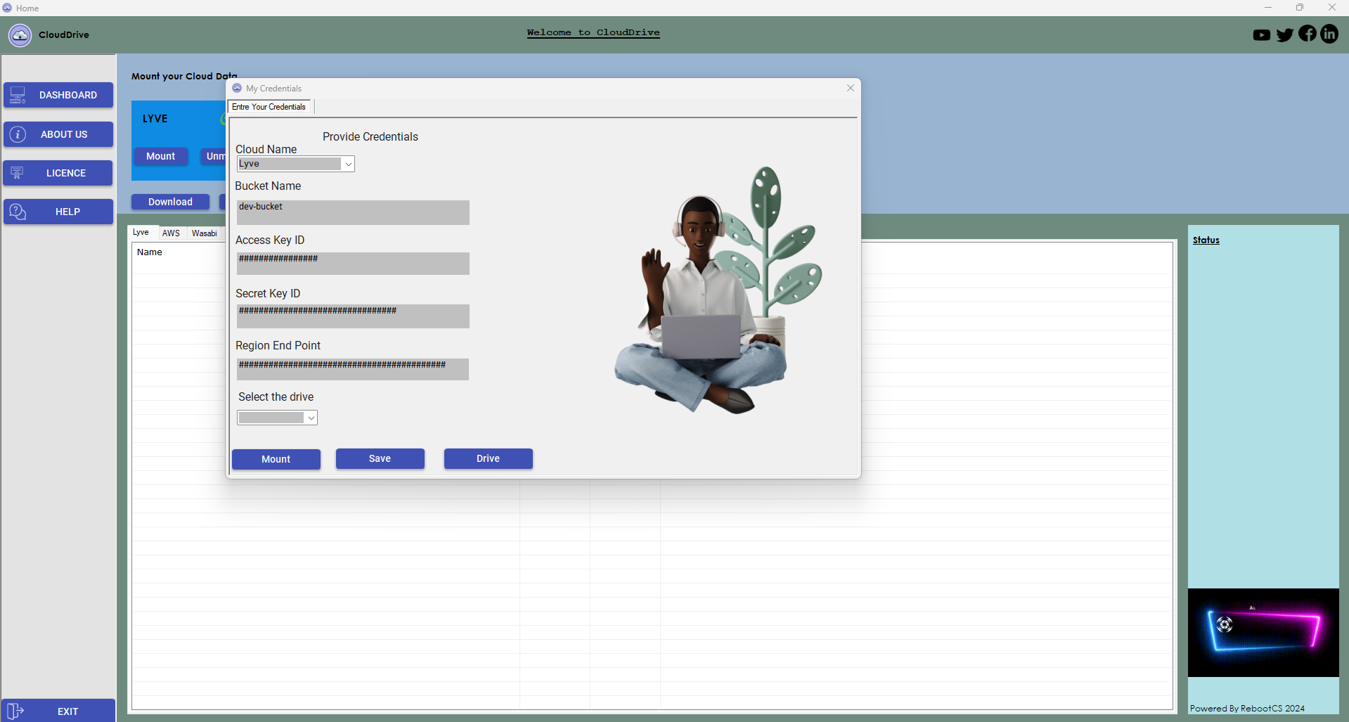
Task: Click the neon thumbnail in Status panel
Action: pyautogui.click(x=1263, y=632)
